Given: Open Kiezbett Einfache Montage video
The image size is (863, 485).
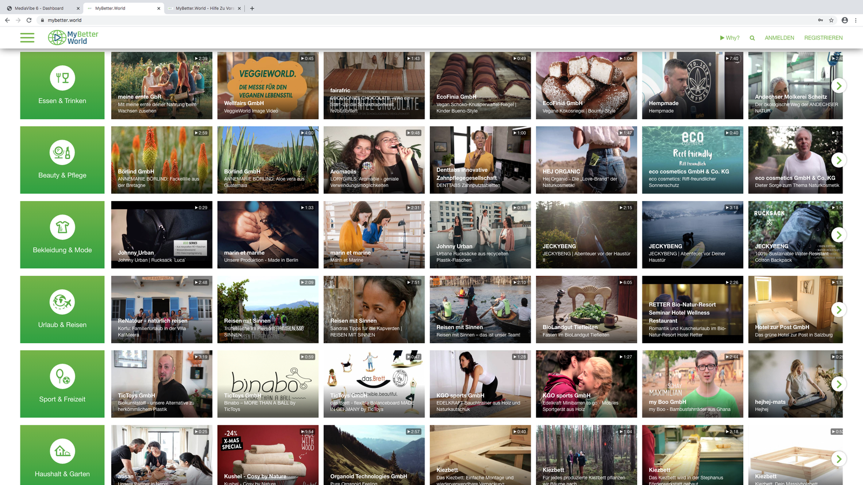Looking at the screenshot, I should point(480,455).
